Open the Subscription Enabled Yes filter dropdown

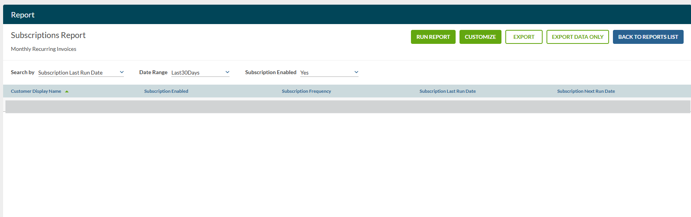click(x=329, y=73)
